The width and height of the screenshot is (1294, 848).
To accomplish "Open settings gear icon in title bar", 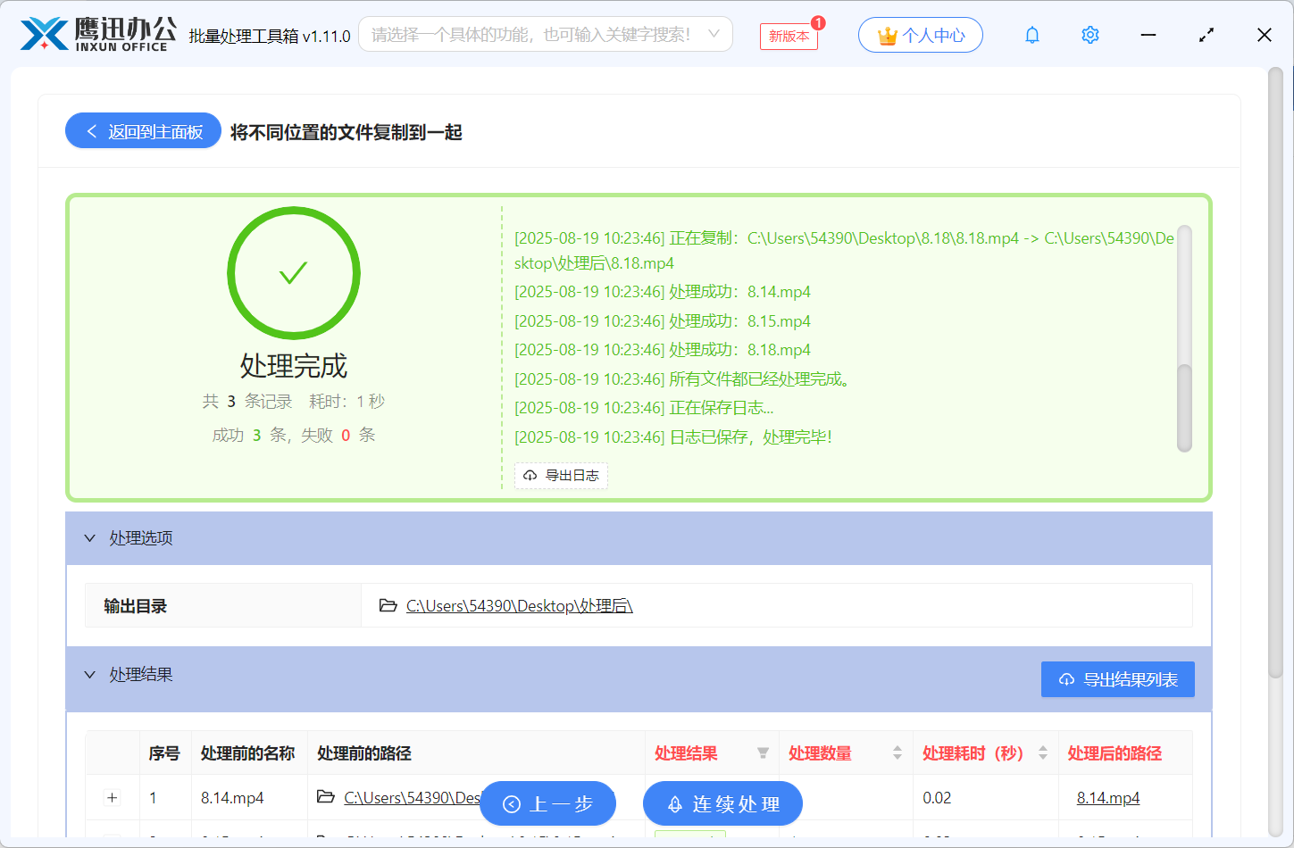I will 1090,35.
